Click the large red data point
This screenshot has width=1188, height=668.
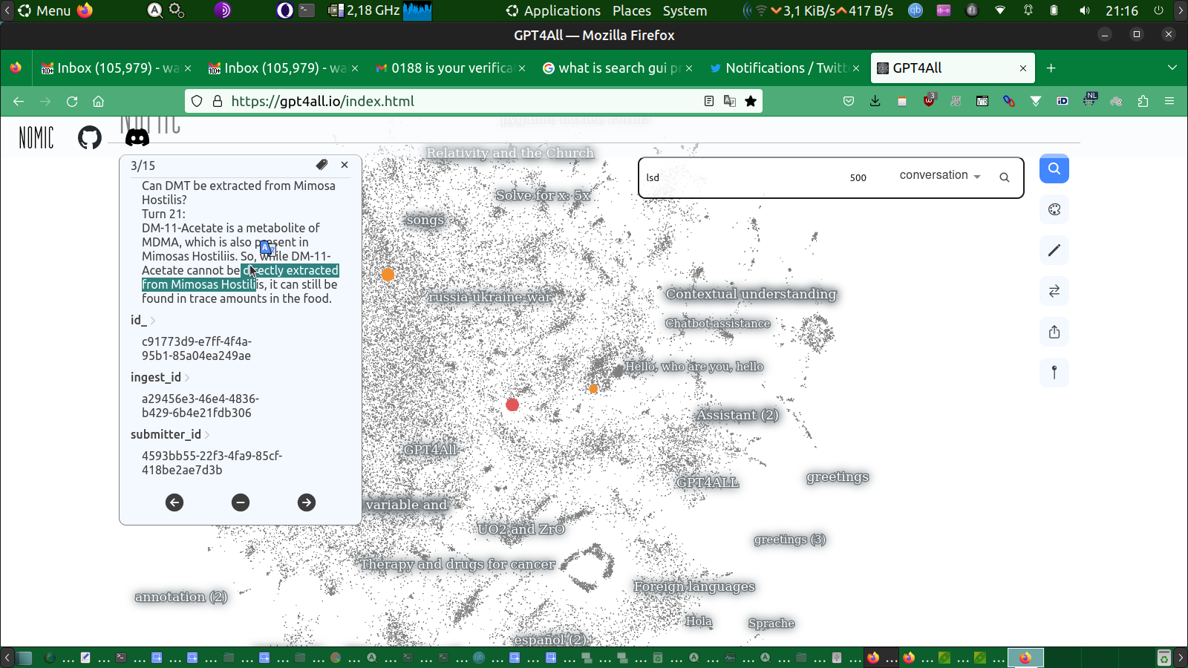coord(512,405)
